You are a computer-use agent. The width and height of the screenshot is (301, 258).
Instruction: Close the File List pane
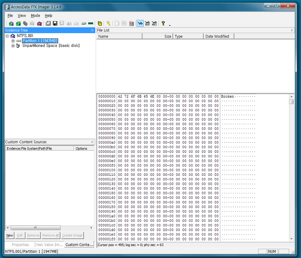tap(292, 30)
